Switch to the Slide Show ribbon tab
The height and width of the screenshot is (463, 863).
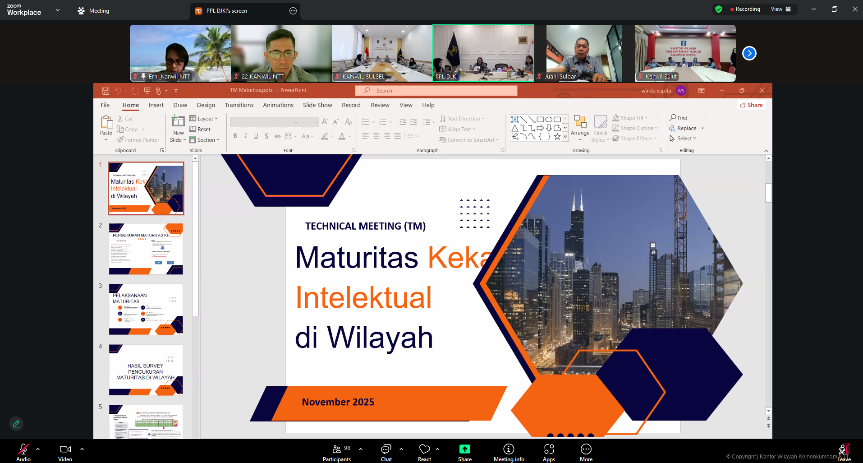[317, 105]
